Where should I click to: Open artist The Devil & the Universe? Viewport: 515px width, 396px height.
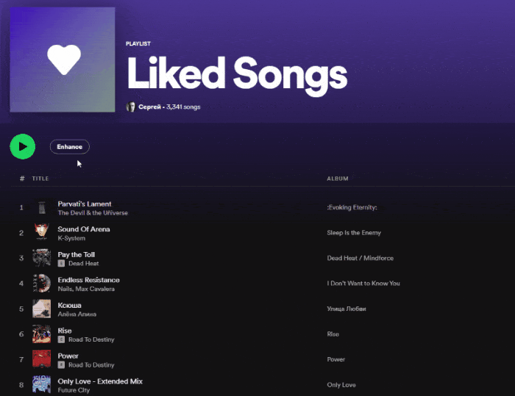[x=93, y=213]
